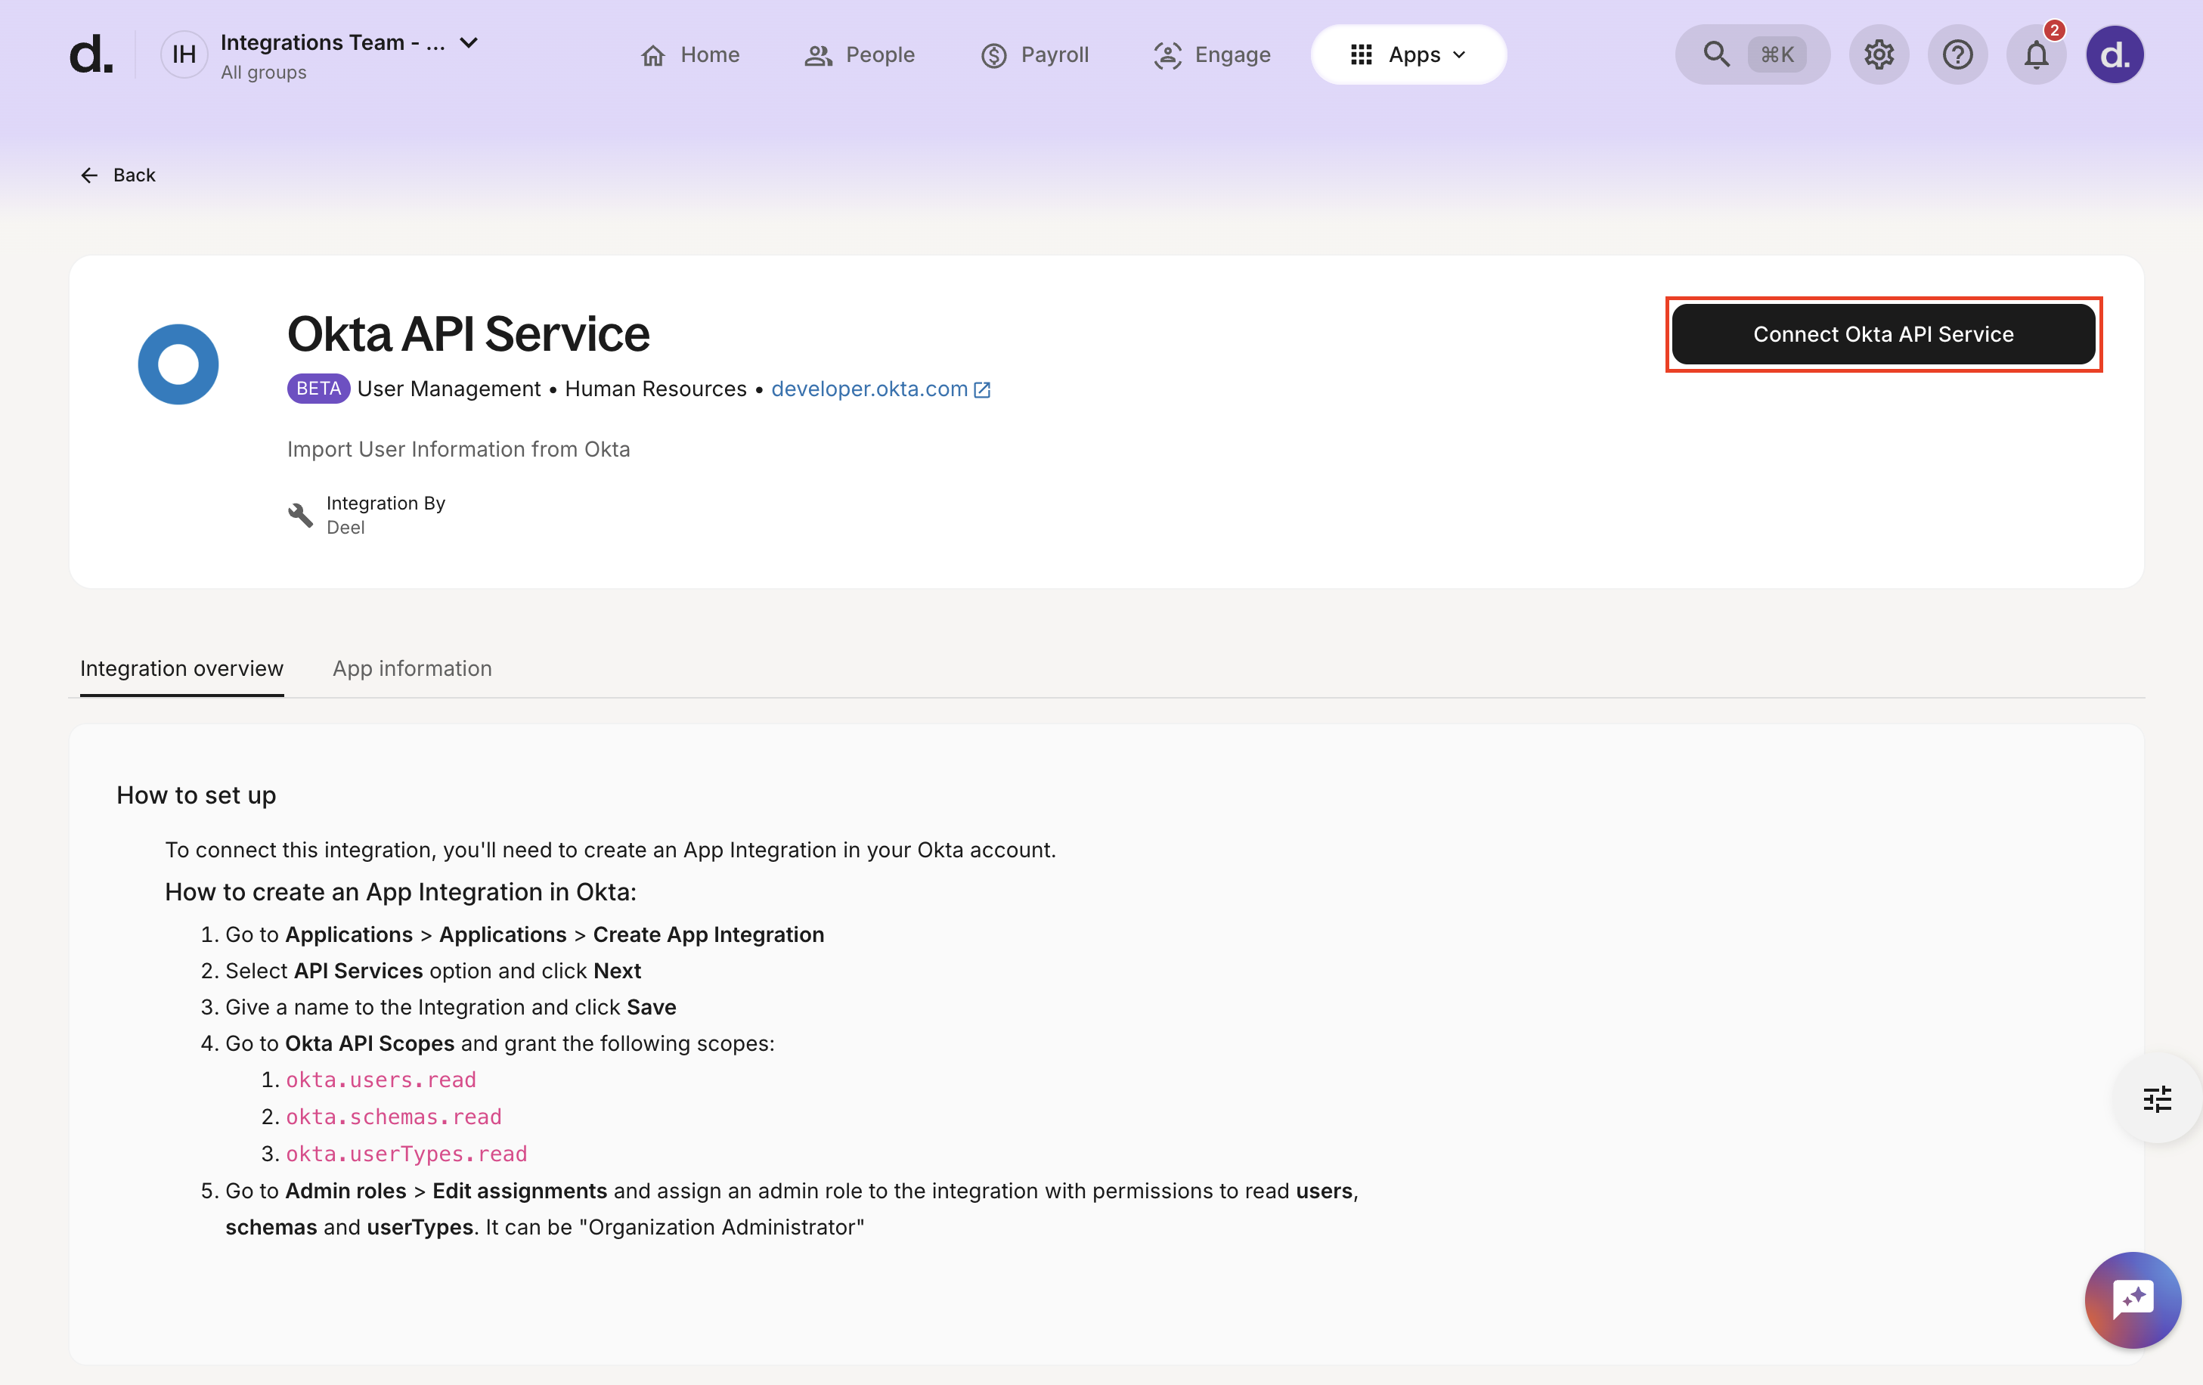Open Home from the navigation bar
The height and width of the screenshot is (1385, 2203).
pyautogui.click(x=691, y=54)
